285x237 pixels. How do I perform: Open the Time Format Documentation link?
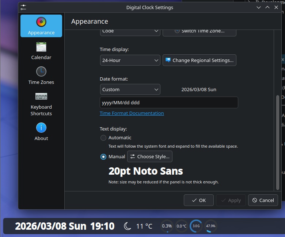132,113
